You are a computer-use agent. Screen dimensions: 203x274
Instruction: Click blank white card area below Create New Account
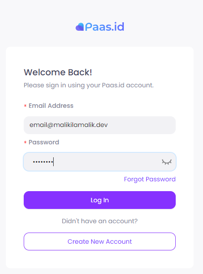click(x=100, y=259)
